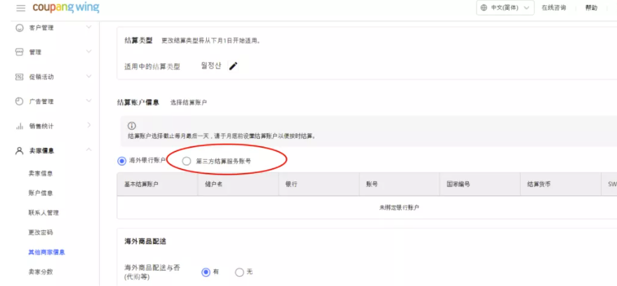
Task: Select the 海外银行账户 radio button
Action: coord(122,160)
